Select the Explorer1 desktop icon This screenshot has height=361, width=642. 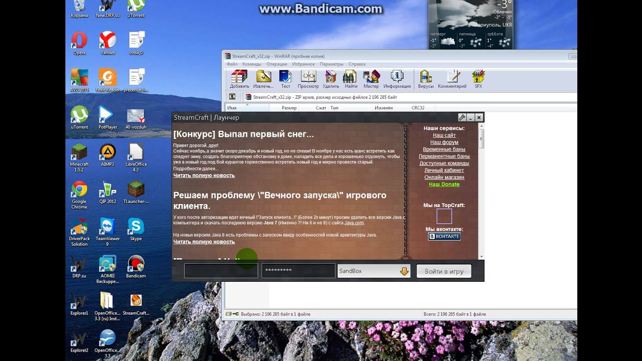pos(79,304)
